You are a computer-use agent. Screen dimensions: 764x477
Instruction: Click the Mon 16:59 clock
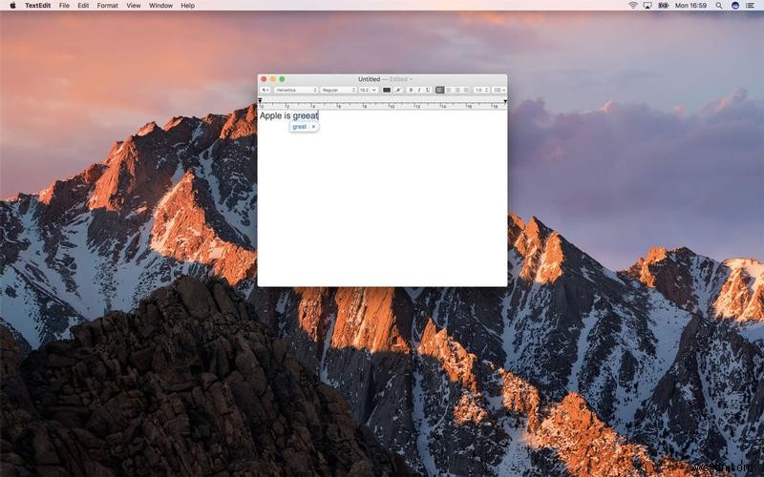(x=690, y=6)
